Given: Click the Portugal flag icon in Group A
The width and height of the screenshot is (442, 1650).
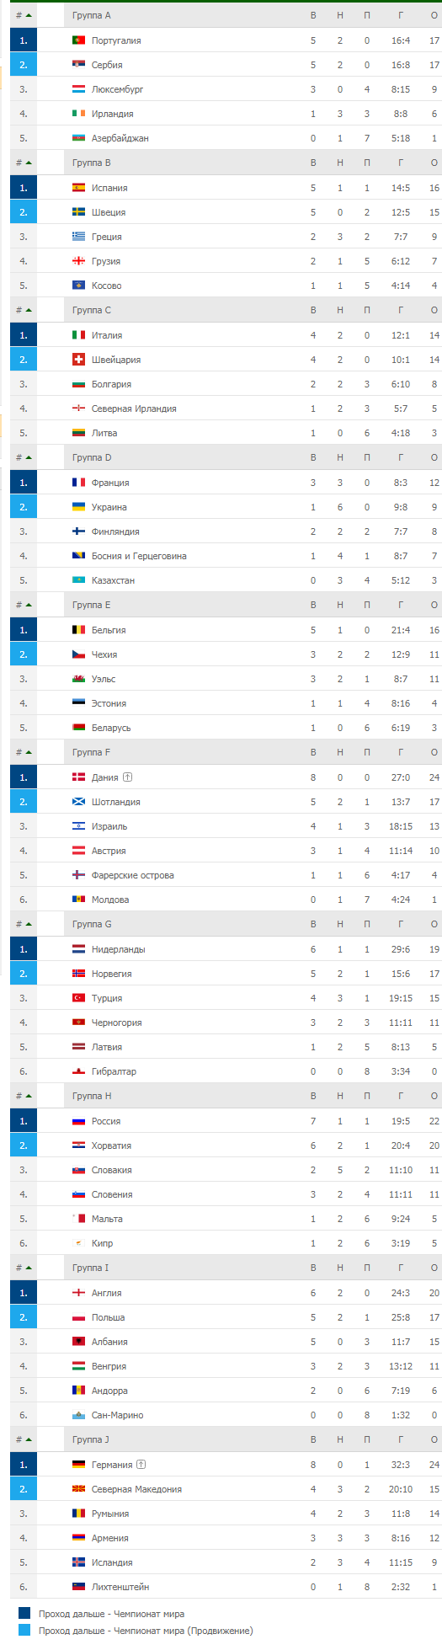Looking at the screenshot, I should pos(78,40).
